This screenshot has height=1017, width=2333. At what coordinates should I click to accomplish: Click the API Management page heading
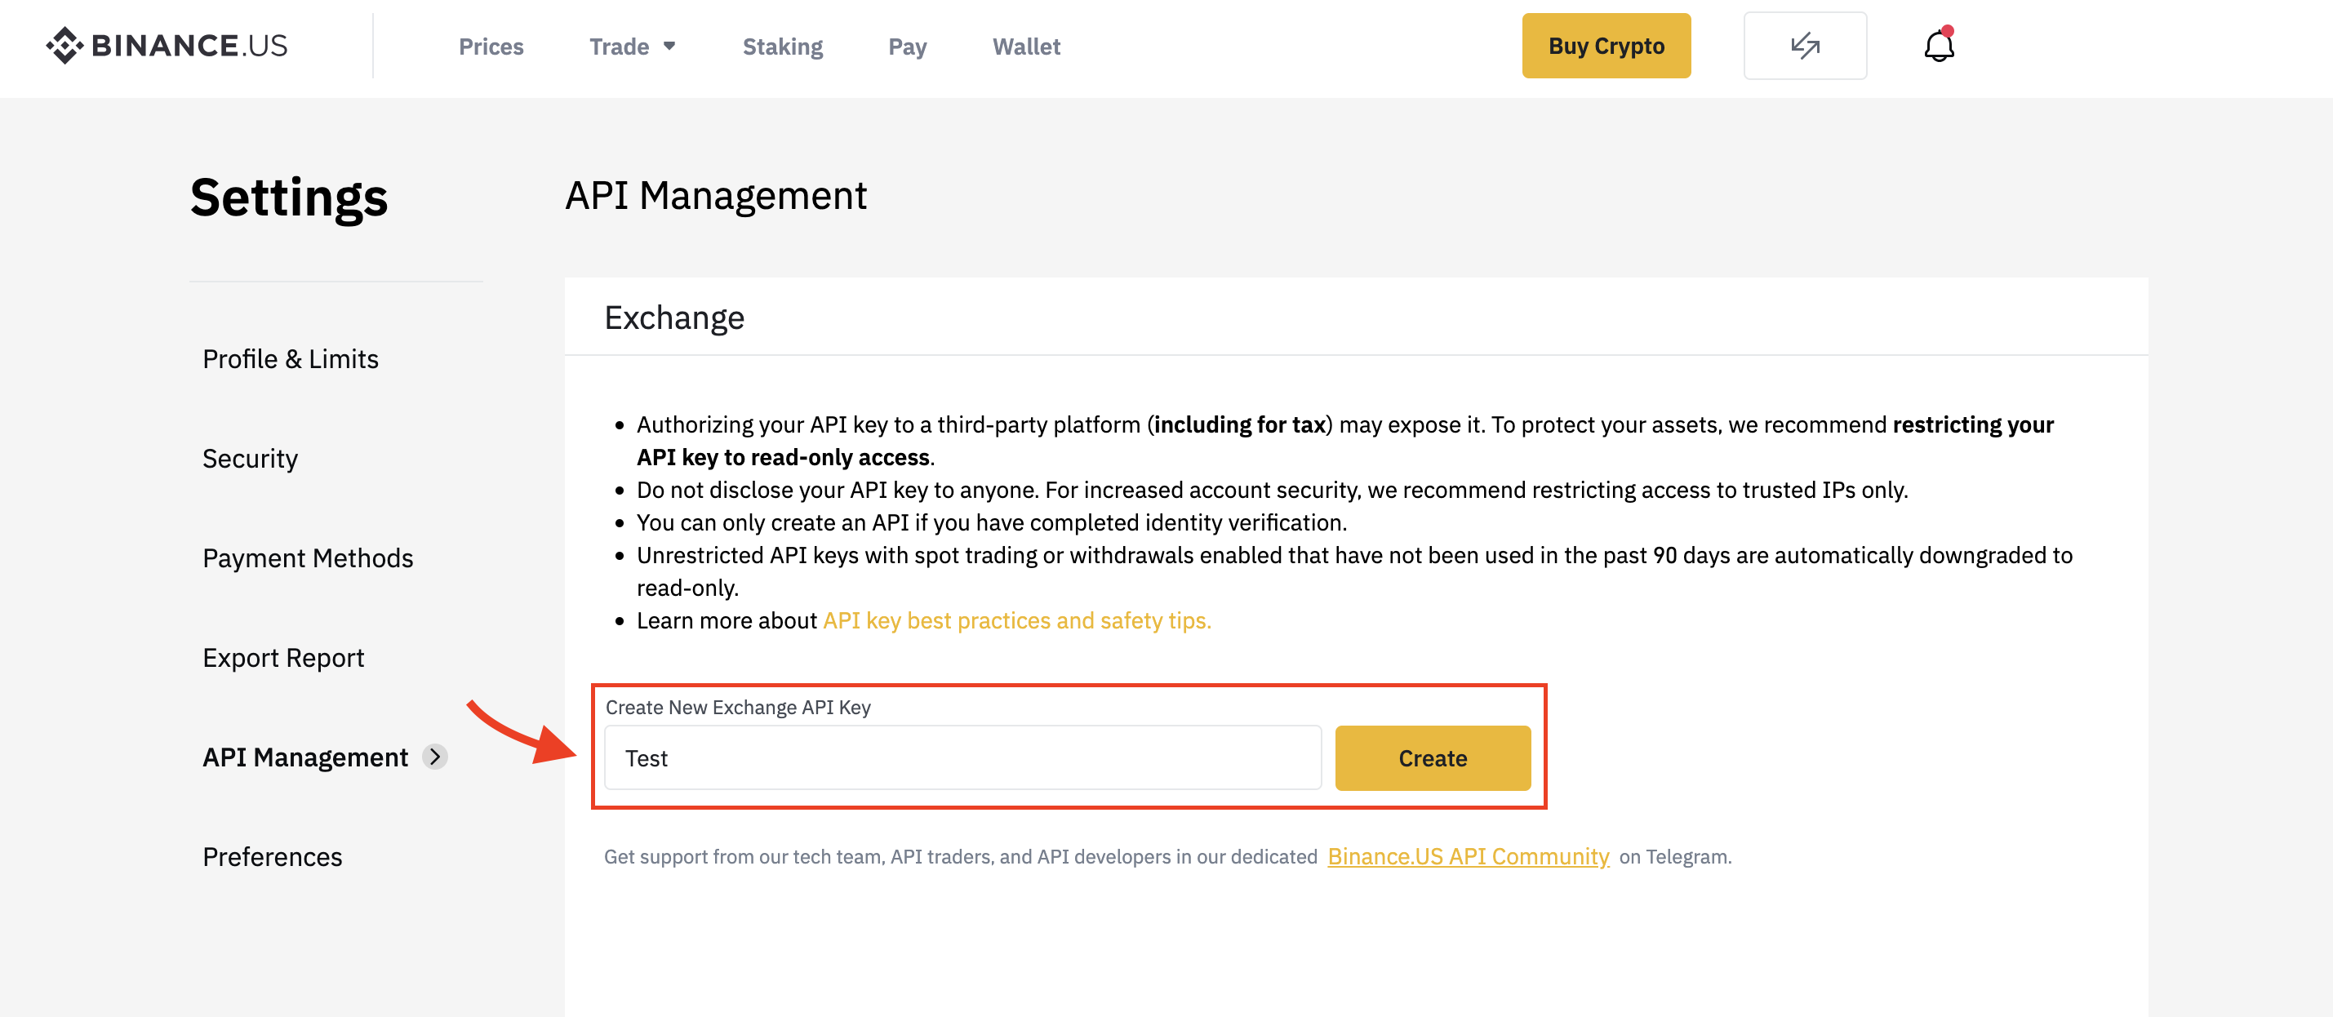(x=715, y=196)
